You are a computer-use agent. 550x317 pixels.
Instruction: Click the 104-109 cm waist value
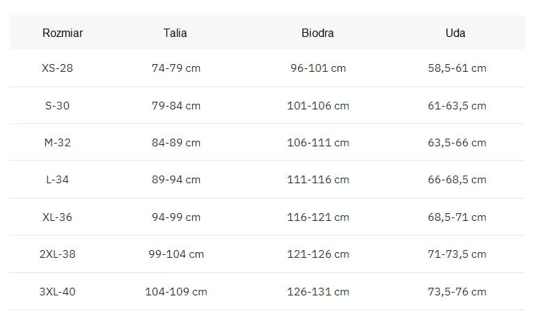[x=176, y=291]
